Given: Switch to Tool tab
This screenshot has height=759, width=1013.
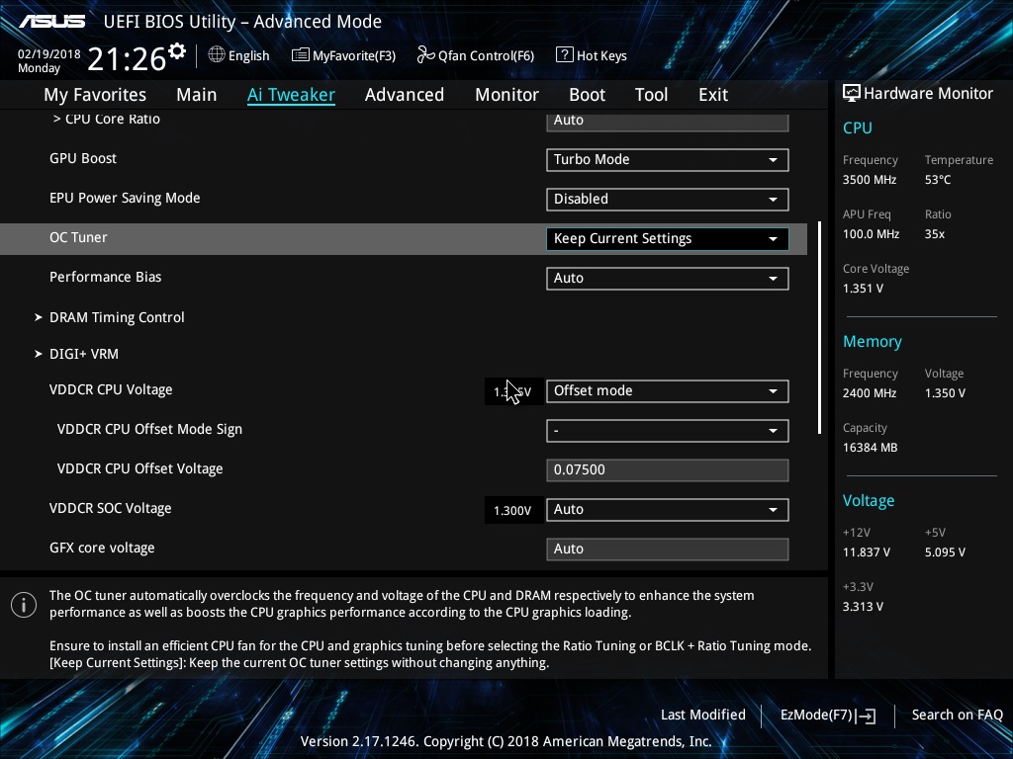Looking at the screenshot, I should 651,95.
